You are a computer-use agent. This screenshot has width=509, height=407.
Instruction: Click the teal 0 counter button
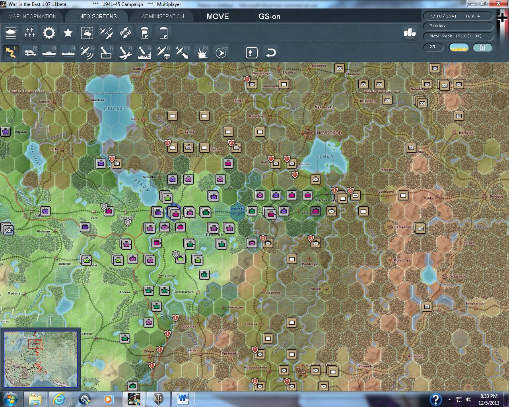(x=482, y=47)
